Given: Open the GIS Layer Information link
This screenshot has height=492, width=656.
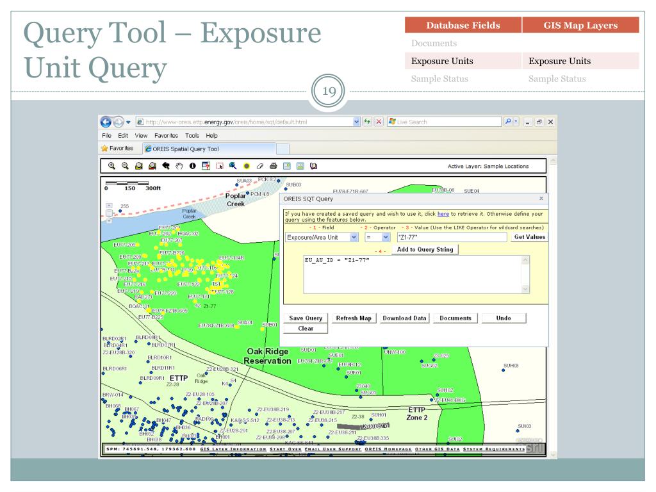Looking at the screenshot, I should pyautogui.click(x=233, y=449).
